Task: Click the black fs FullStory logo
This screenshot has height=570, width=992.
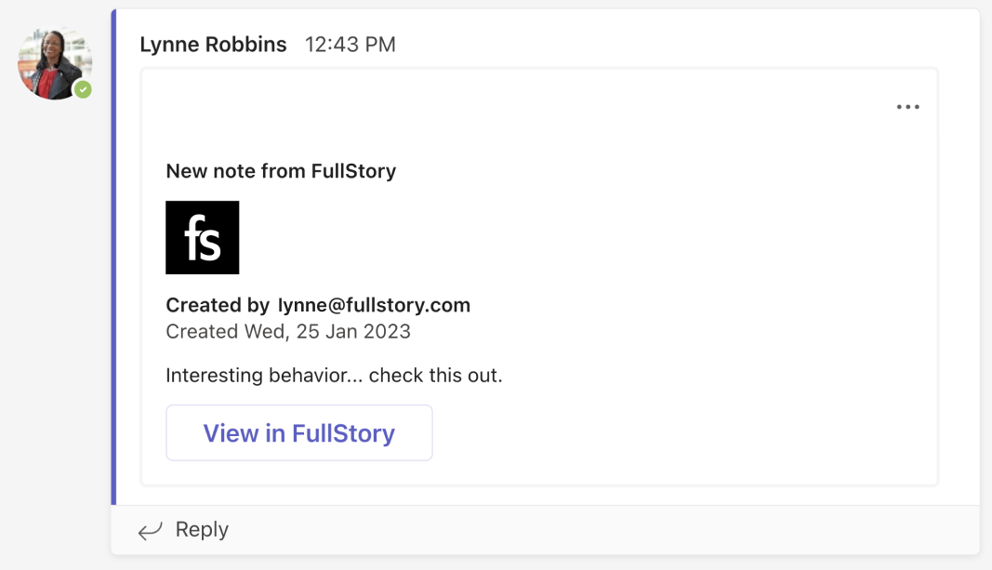Action: [203, 237]
